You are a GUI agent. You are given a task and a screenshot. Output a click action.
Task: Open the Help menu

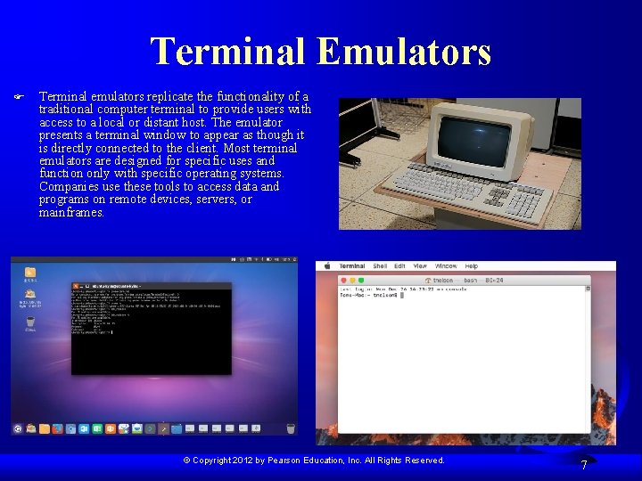(472, 265)
